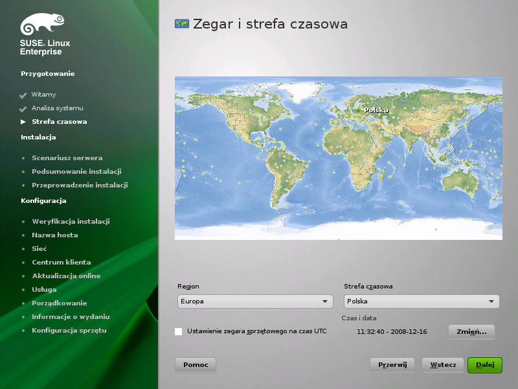Select the Podsumowanie instalacji step
This screenshot has width=518, height=389.
pos(76,172)
